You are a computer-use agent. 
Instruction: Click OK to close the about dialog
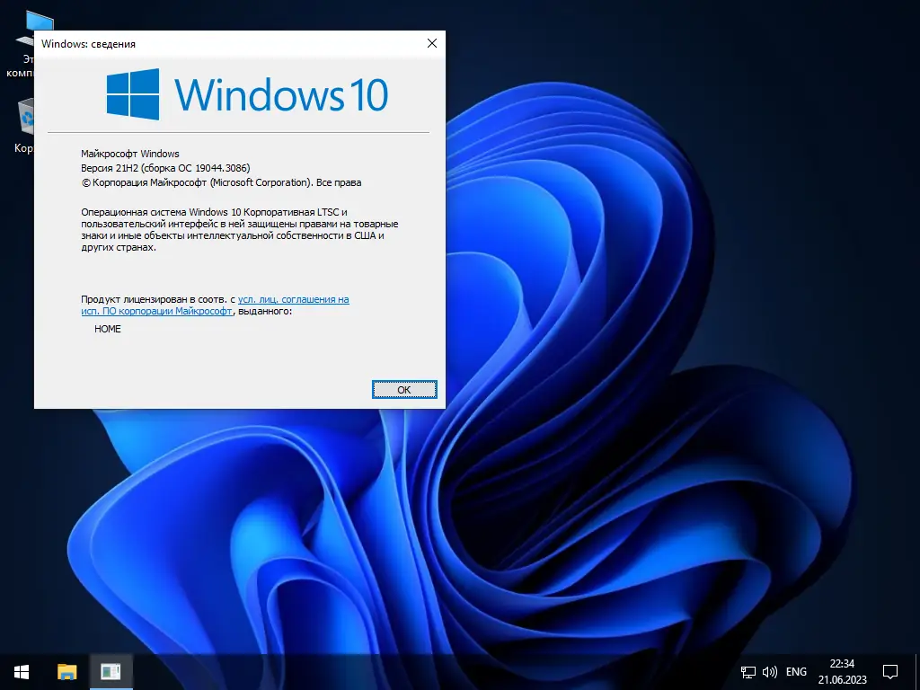(403, 389)
